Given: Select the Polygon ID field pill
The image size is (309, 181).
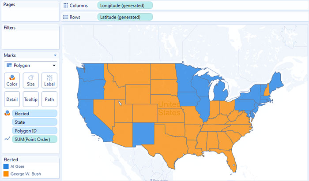Looking at the screenshot, I should pyautogui.click(x=34, y=131).
